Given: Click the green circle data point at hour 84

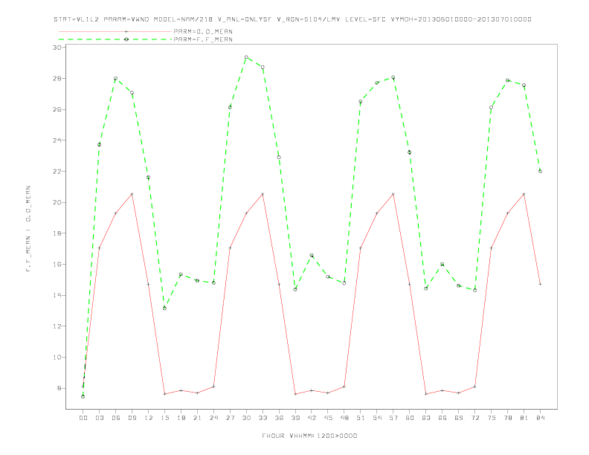Looking at the screenshot, I should (x=541, y=171).
